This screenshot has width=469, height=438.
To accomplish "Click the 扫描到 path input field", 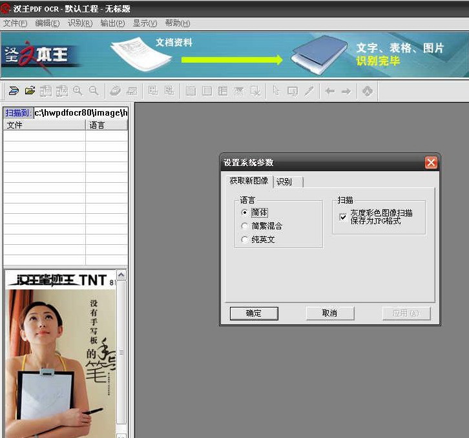I will click(81, 113).
